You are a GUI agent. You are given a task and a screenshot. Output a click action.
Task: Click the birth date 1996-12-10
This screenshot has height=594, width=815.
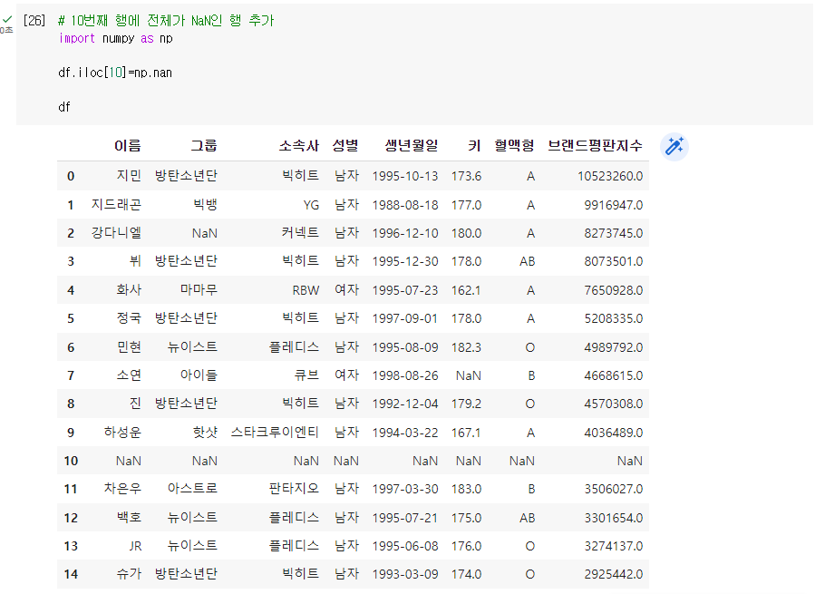405,233
